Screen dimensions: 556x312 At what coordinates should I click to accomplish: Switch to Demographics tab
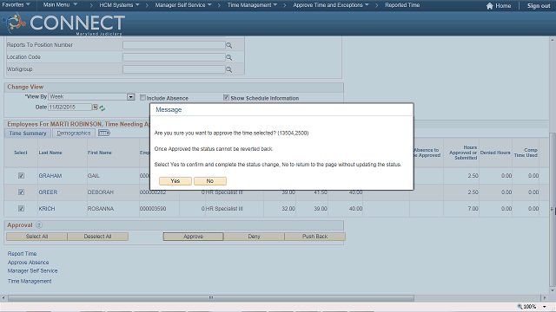[74, 133]
